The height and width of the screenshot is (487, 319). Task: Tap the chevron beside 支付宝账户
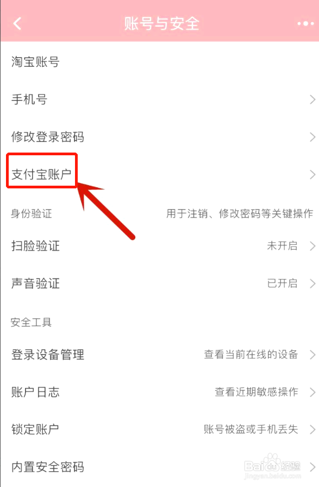pos(312,175)
